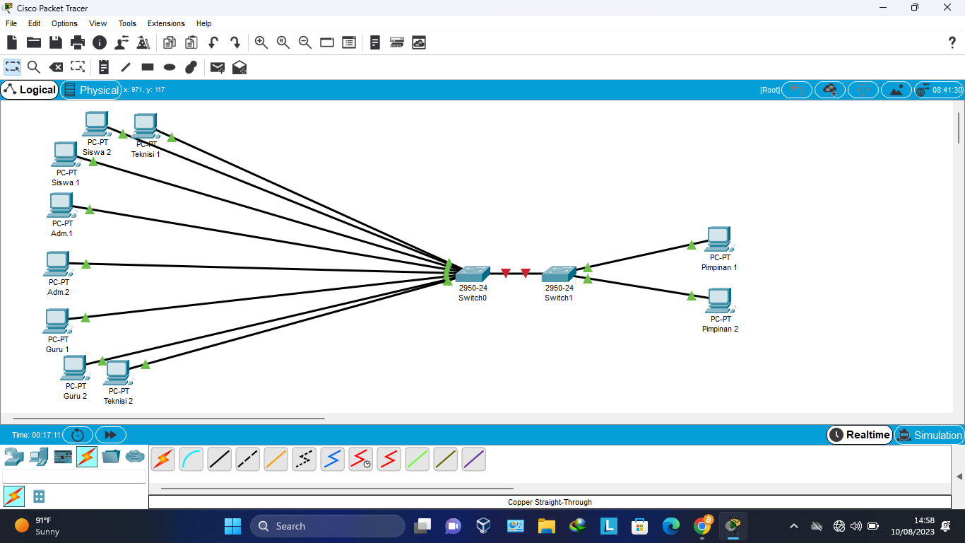Open an existing file via folder icon
The height and width of the screenshot is (543, 965).
(x=34, y=42)
